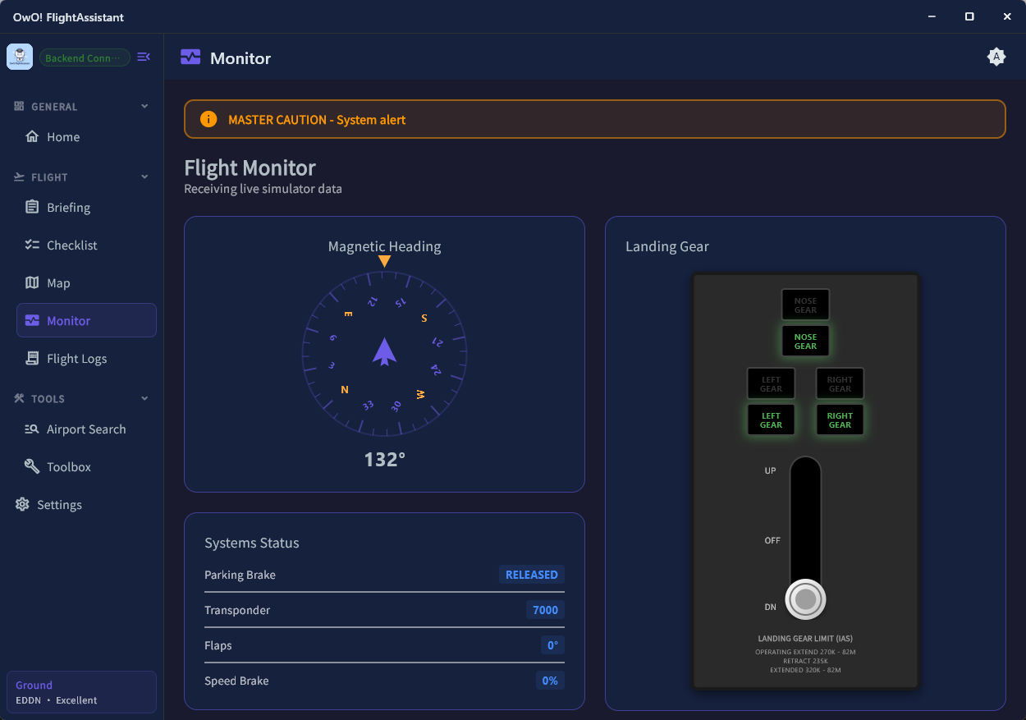Open the Briefing page
The image size is (1026, 720).
click(x=86, y=208)
